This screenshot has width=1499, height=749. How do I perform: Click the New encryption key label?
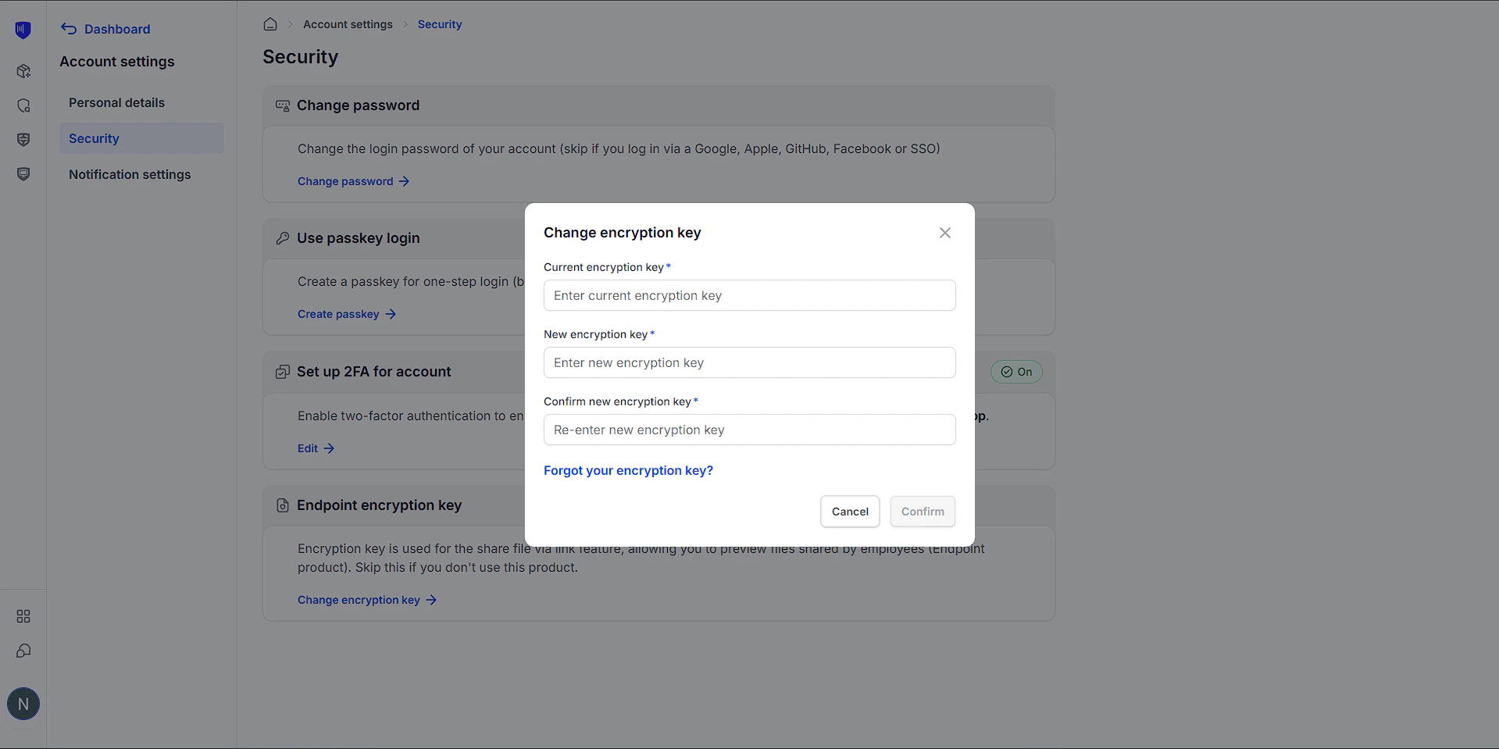595,334
